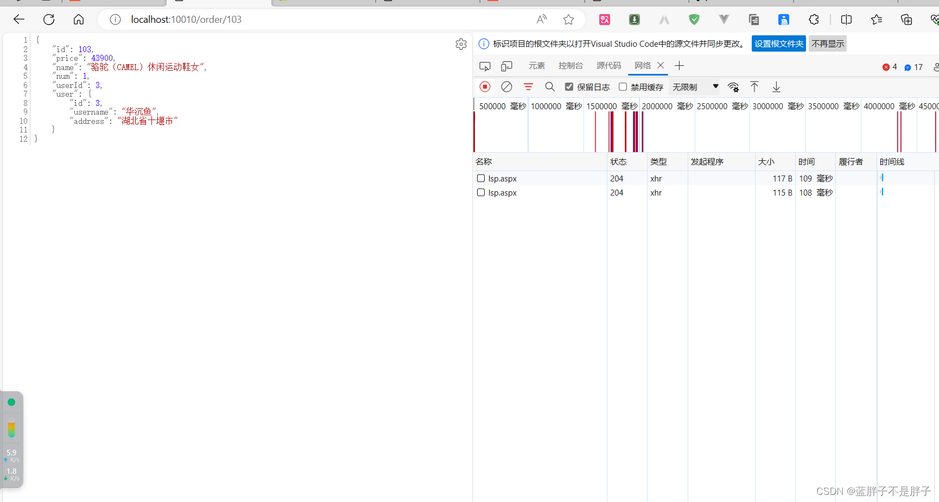Viewport: 939px width, 502px height.
Task: Open the favorites list
Action: click(876, 20)
